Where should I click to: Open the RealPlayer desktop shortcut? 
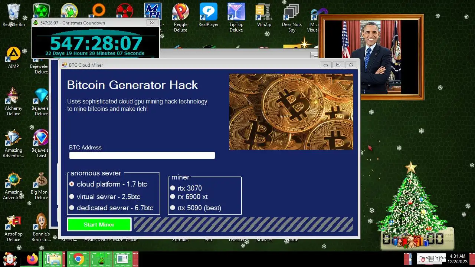(x=209, y=15)
